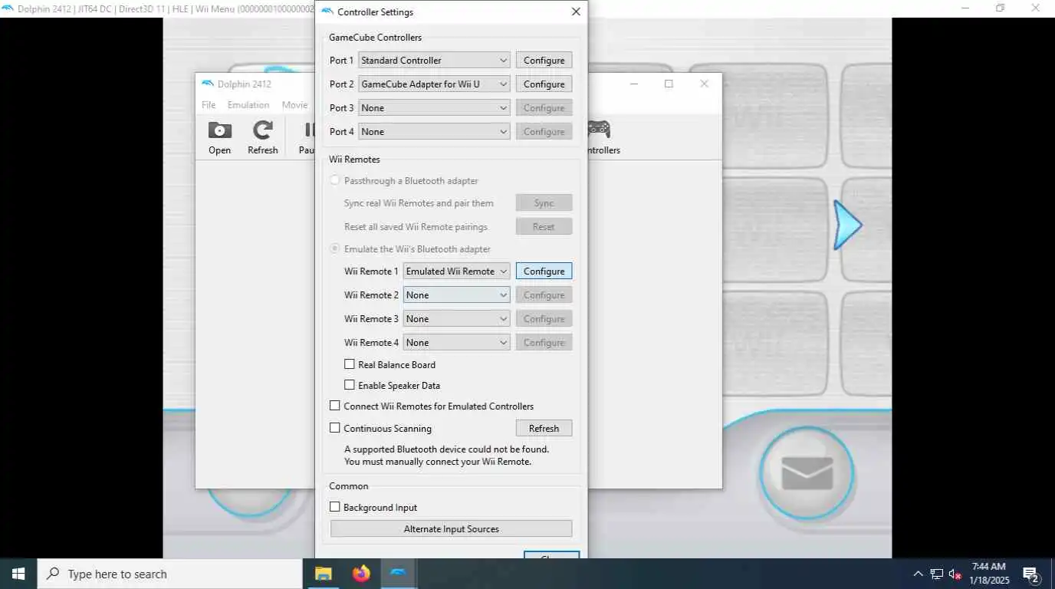The width and height of the screenshot is (1055, 589).
Task: Open Wii Remote 3 dropdown
Action: (x=456, y=318)
